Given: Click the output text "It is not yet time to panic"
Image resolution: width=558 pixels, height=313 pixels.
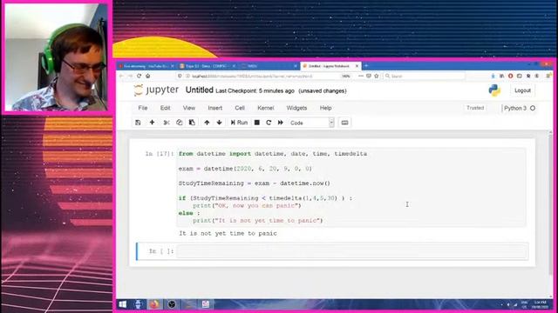Looking at the screenshot, I should [228, 234].
